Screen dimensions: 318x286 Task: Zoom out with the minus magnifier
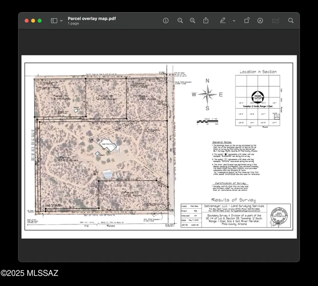coord(180,21)
